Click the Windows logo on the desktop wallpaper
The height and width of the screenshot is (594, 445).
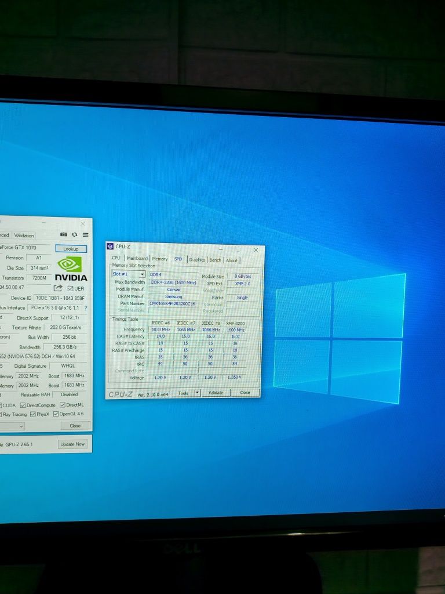click(x=338, y=338)
